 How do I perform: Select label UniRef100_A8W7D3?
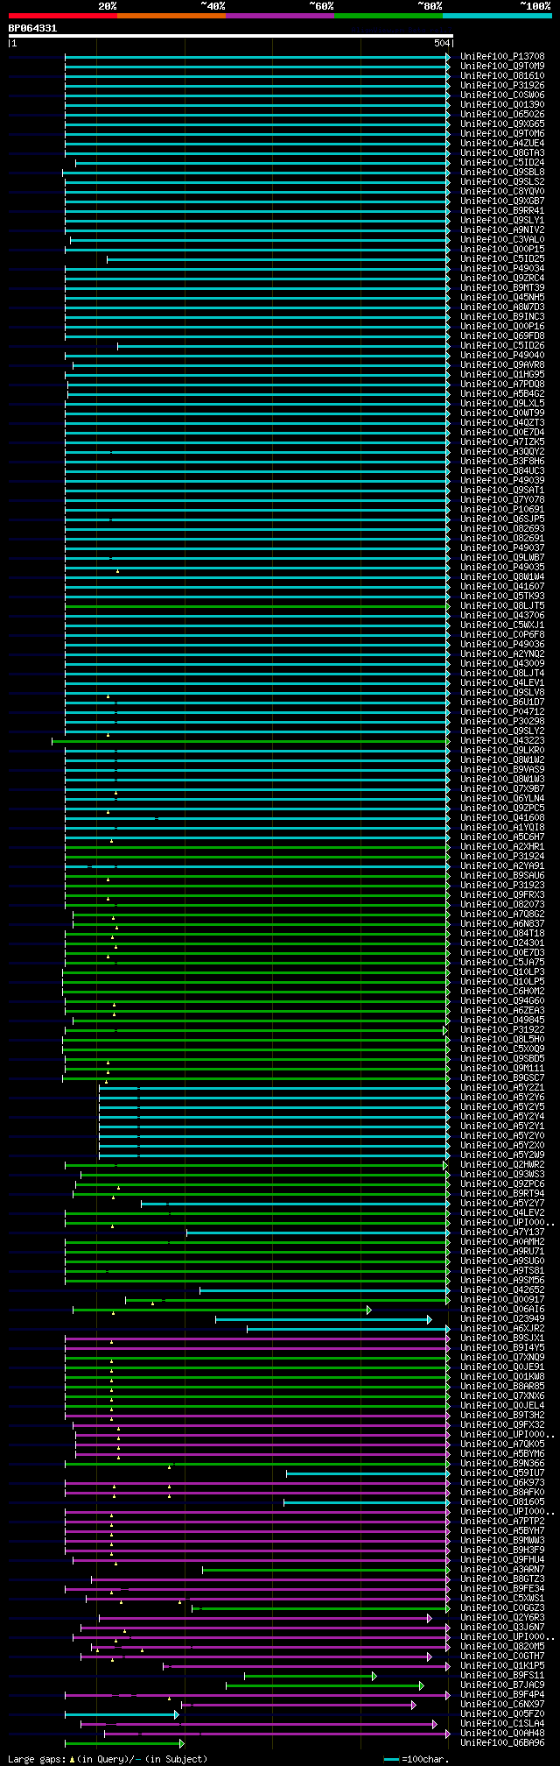click(x=502, y=307)
